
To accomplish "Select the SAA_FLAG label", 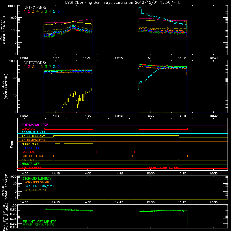I will click(28, 152).
